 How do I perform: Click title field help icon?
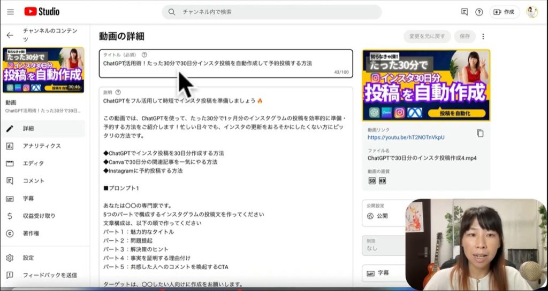click(144, 55)
